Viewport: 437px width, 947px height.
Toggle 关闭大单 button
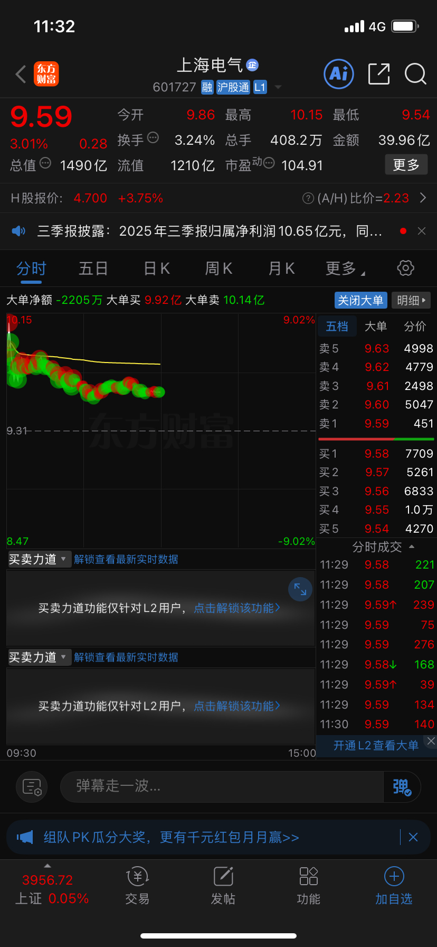pos(360,300)
